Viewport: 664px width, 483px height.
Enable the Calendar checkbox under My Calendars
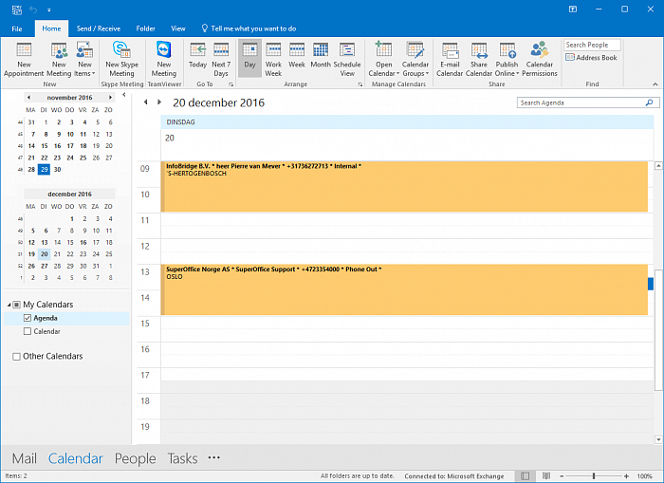[28, 331]
